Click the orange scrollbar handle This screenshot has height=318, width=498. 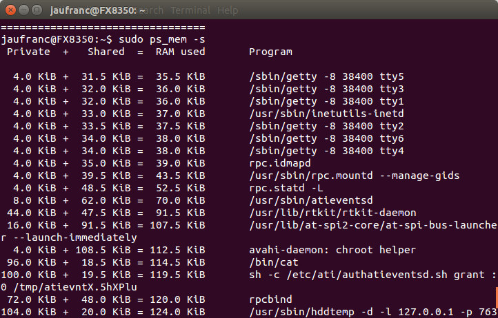pyautogui.click(x=497, y=299)
